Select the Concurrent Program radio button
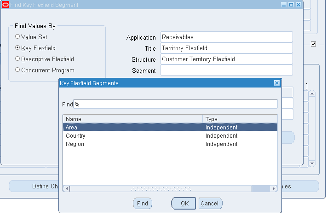The image size is (327, 216). [17, 70]
